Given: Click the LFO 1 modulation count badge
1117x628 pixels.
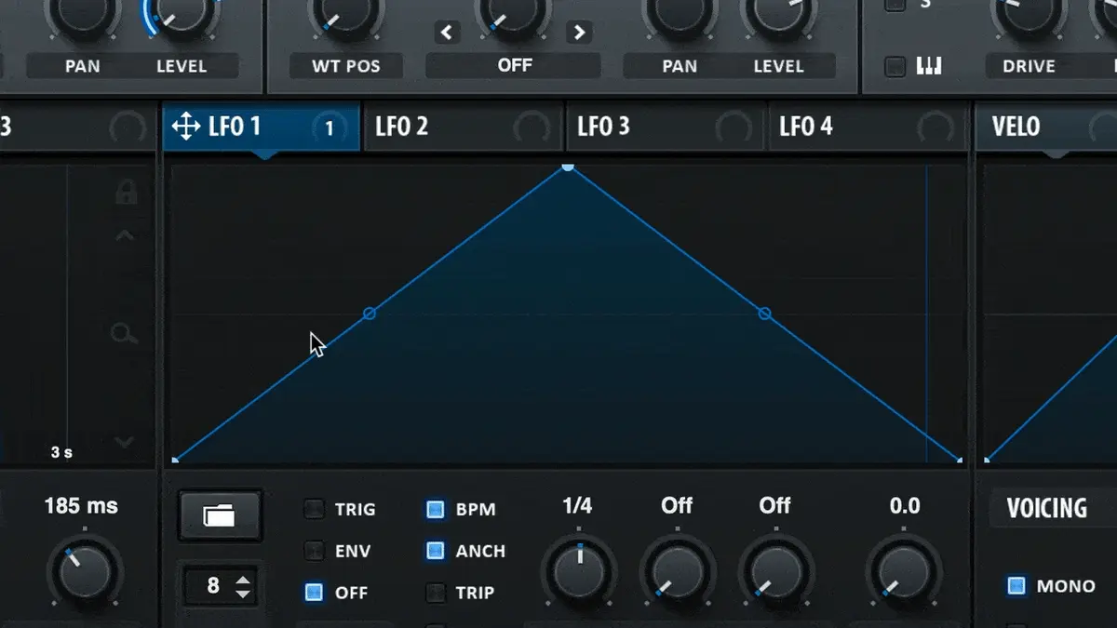Looking at the screenshot, I should 329,128.
